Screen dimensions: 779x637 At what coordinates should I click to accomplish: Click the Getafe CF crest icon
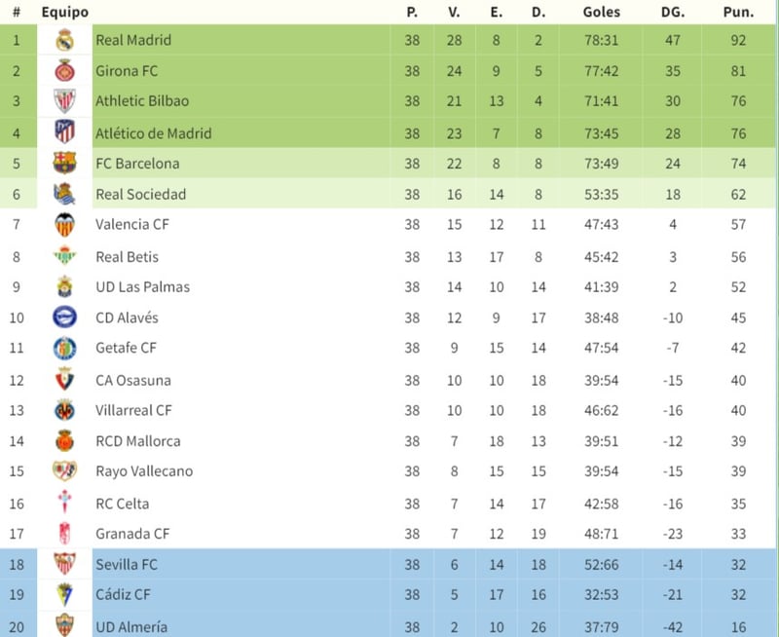click(x=65, y=348)
